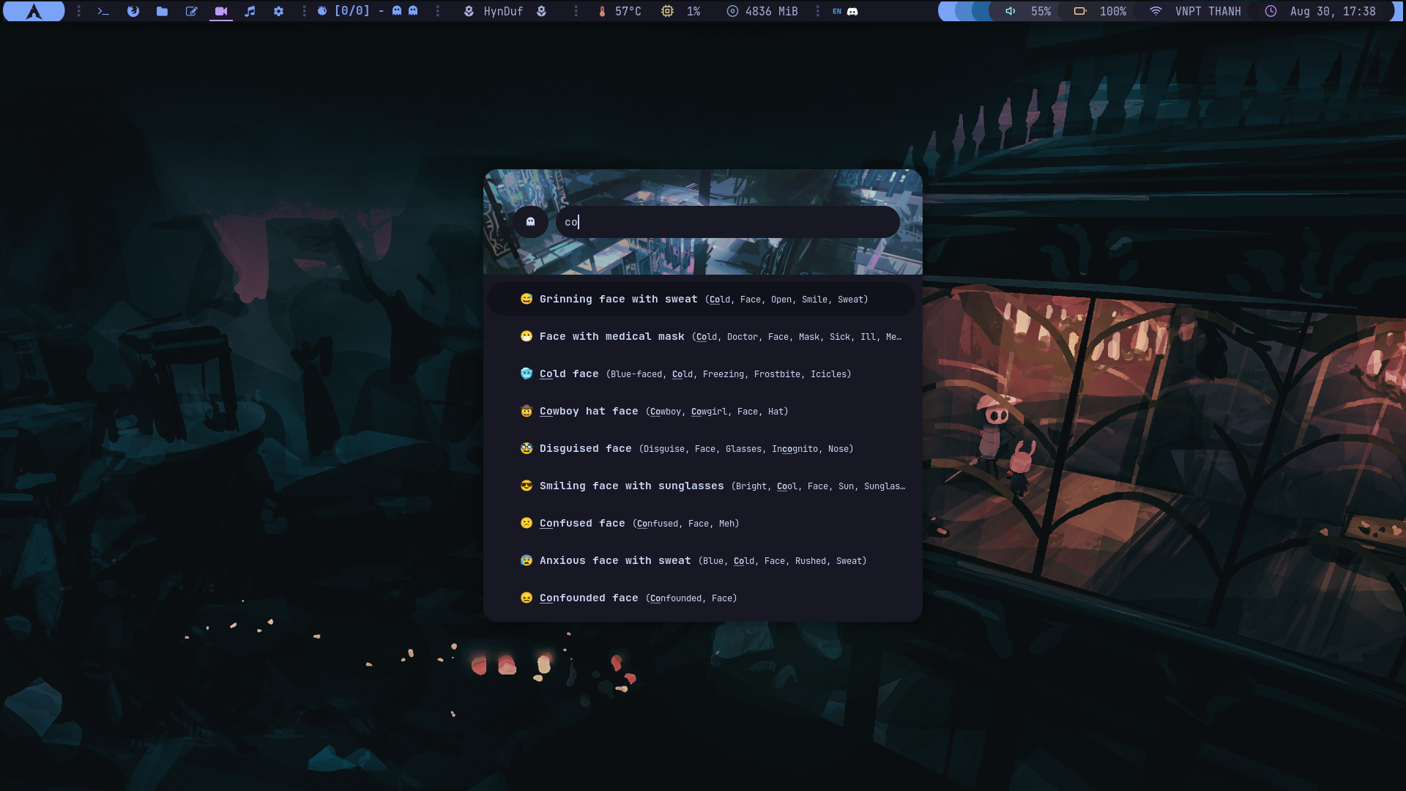This screenshot has width=1406, height=791.
Task: Click the volume speaker icon
Action: pos(1011,11)
